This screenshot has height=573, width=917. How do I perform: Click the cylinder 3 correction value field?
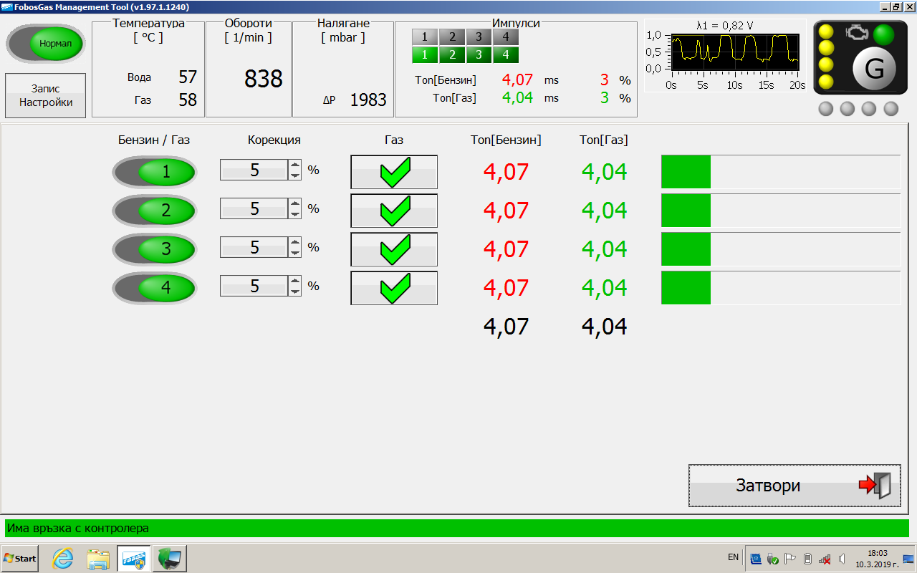click(254, 248)
